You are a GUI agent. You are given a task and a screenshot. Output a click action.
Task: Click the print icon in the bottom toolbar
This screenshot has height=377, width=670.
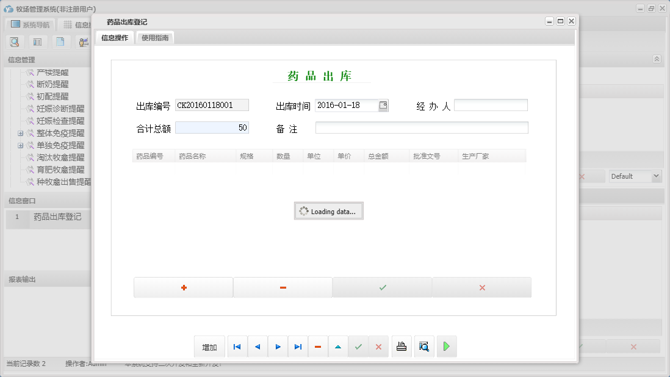(401, 346)
